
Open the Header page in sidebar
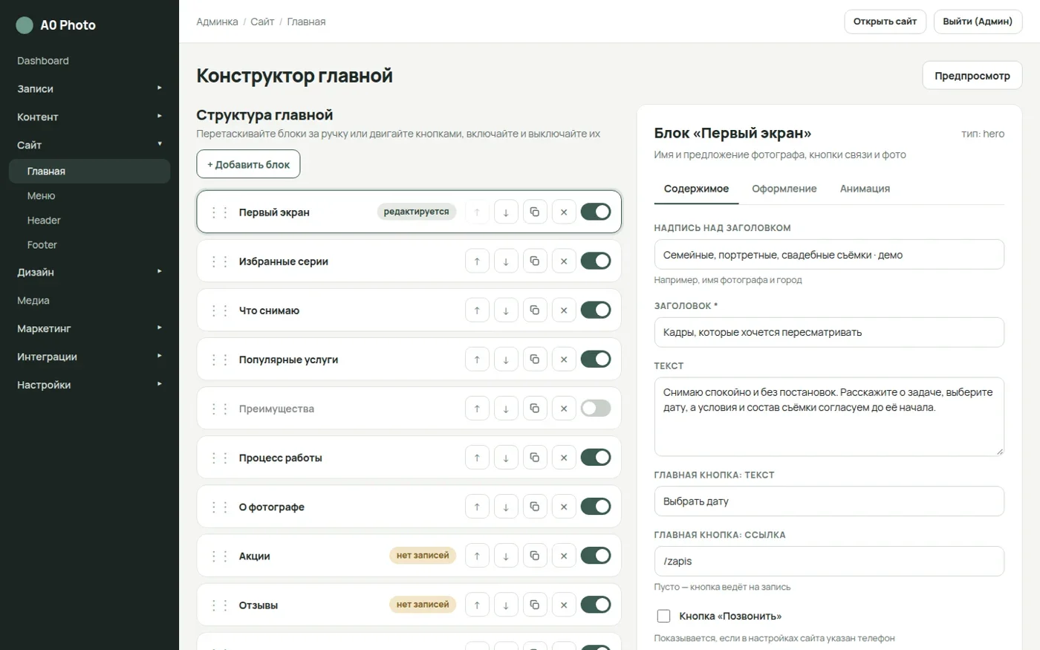[x=89, y=220]
